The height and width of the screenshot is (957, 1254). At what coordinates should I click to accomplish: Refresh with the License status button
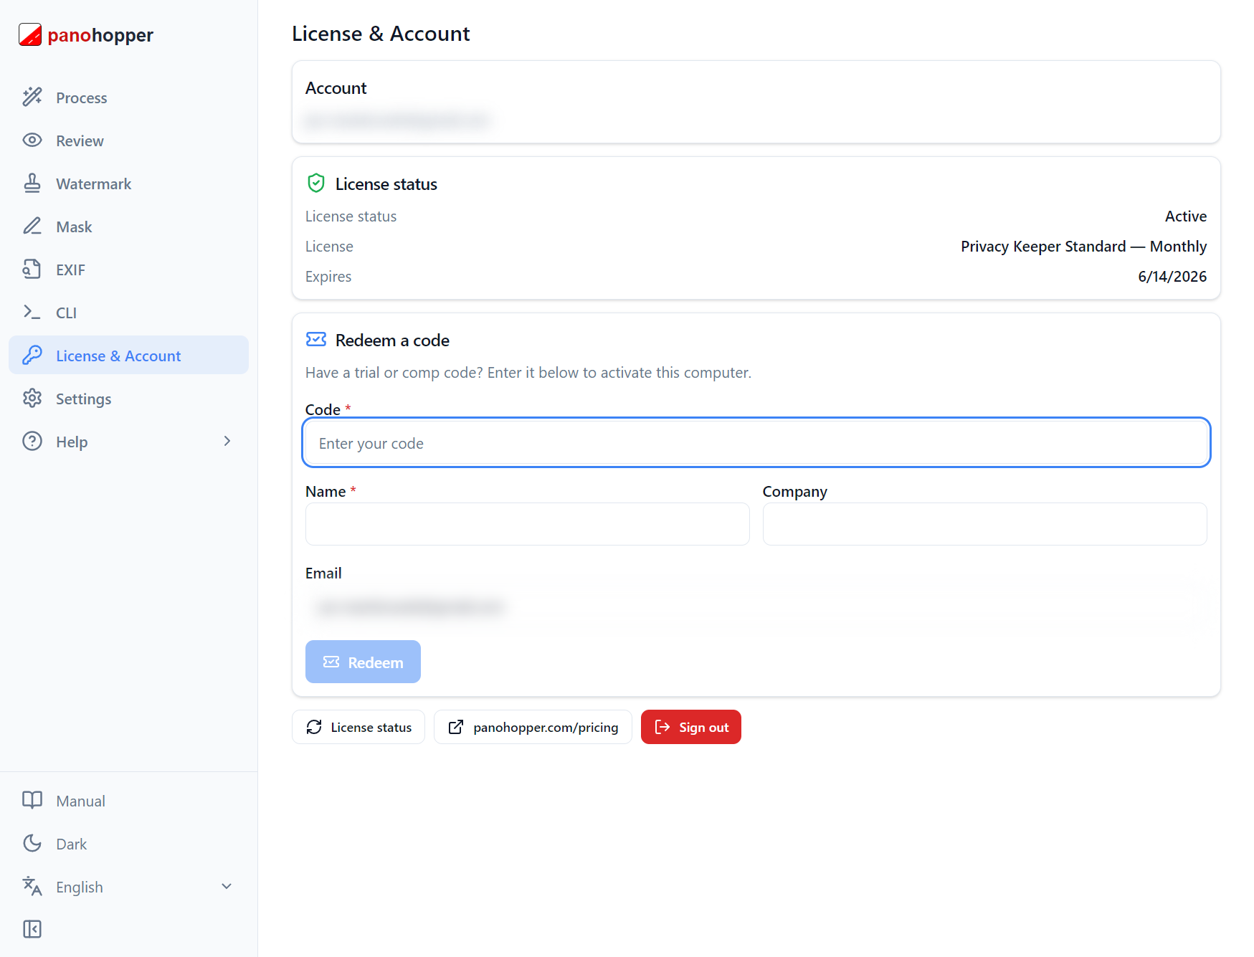click(x=358, y=727)
